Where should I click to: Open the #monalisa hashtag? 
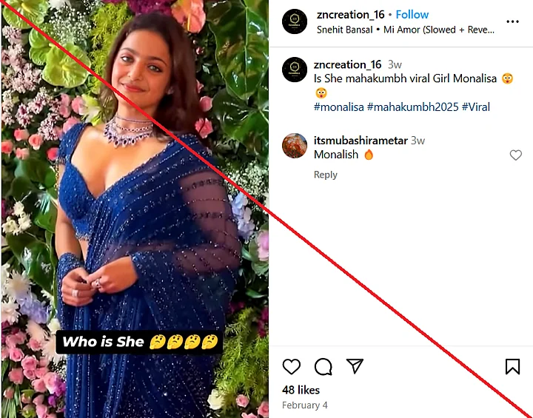[338, 107]
